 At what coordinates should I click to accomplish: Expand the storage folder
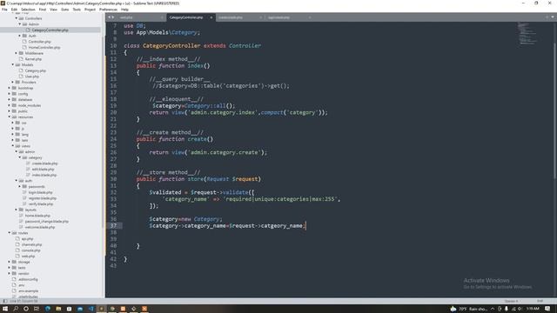click(x=10, y=262)
